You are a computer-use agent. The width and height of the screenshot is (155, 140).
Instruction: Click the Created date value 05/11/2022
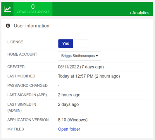[x=68, y=67]
